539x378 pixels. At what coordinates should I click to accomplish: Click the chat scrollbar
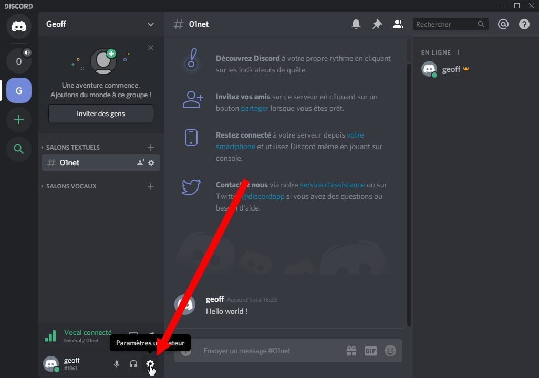pos(409,194)
